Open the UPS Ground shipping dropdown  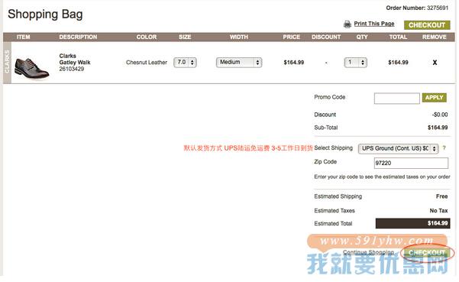coord(398,148)
